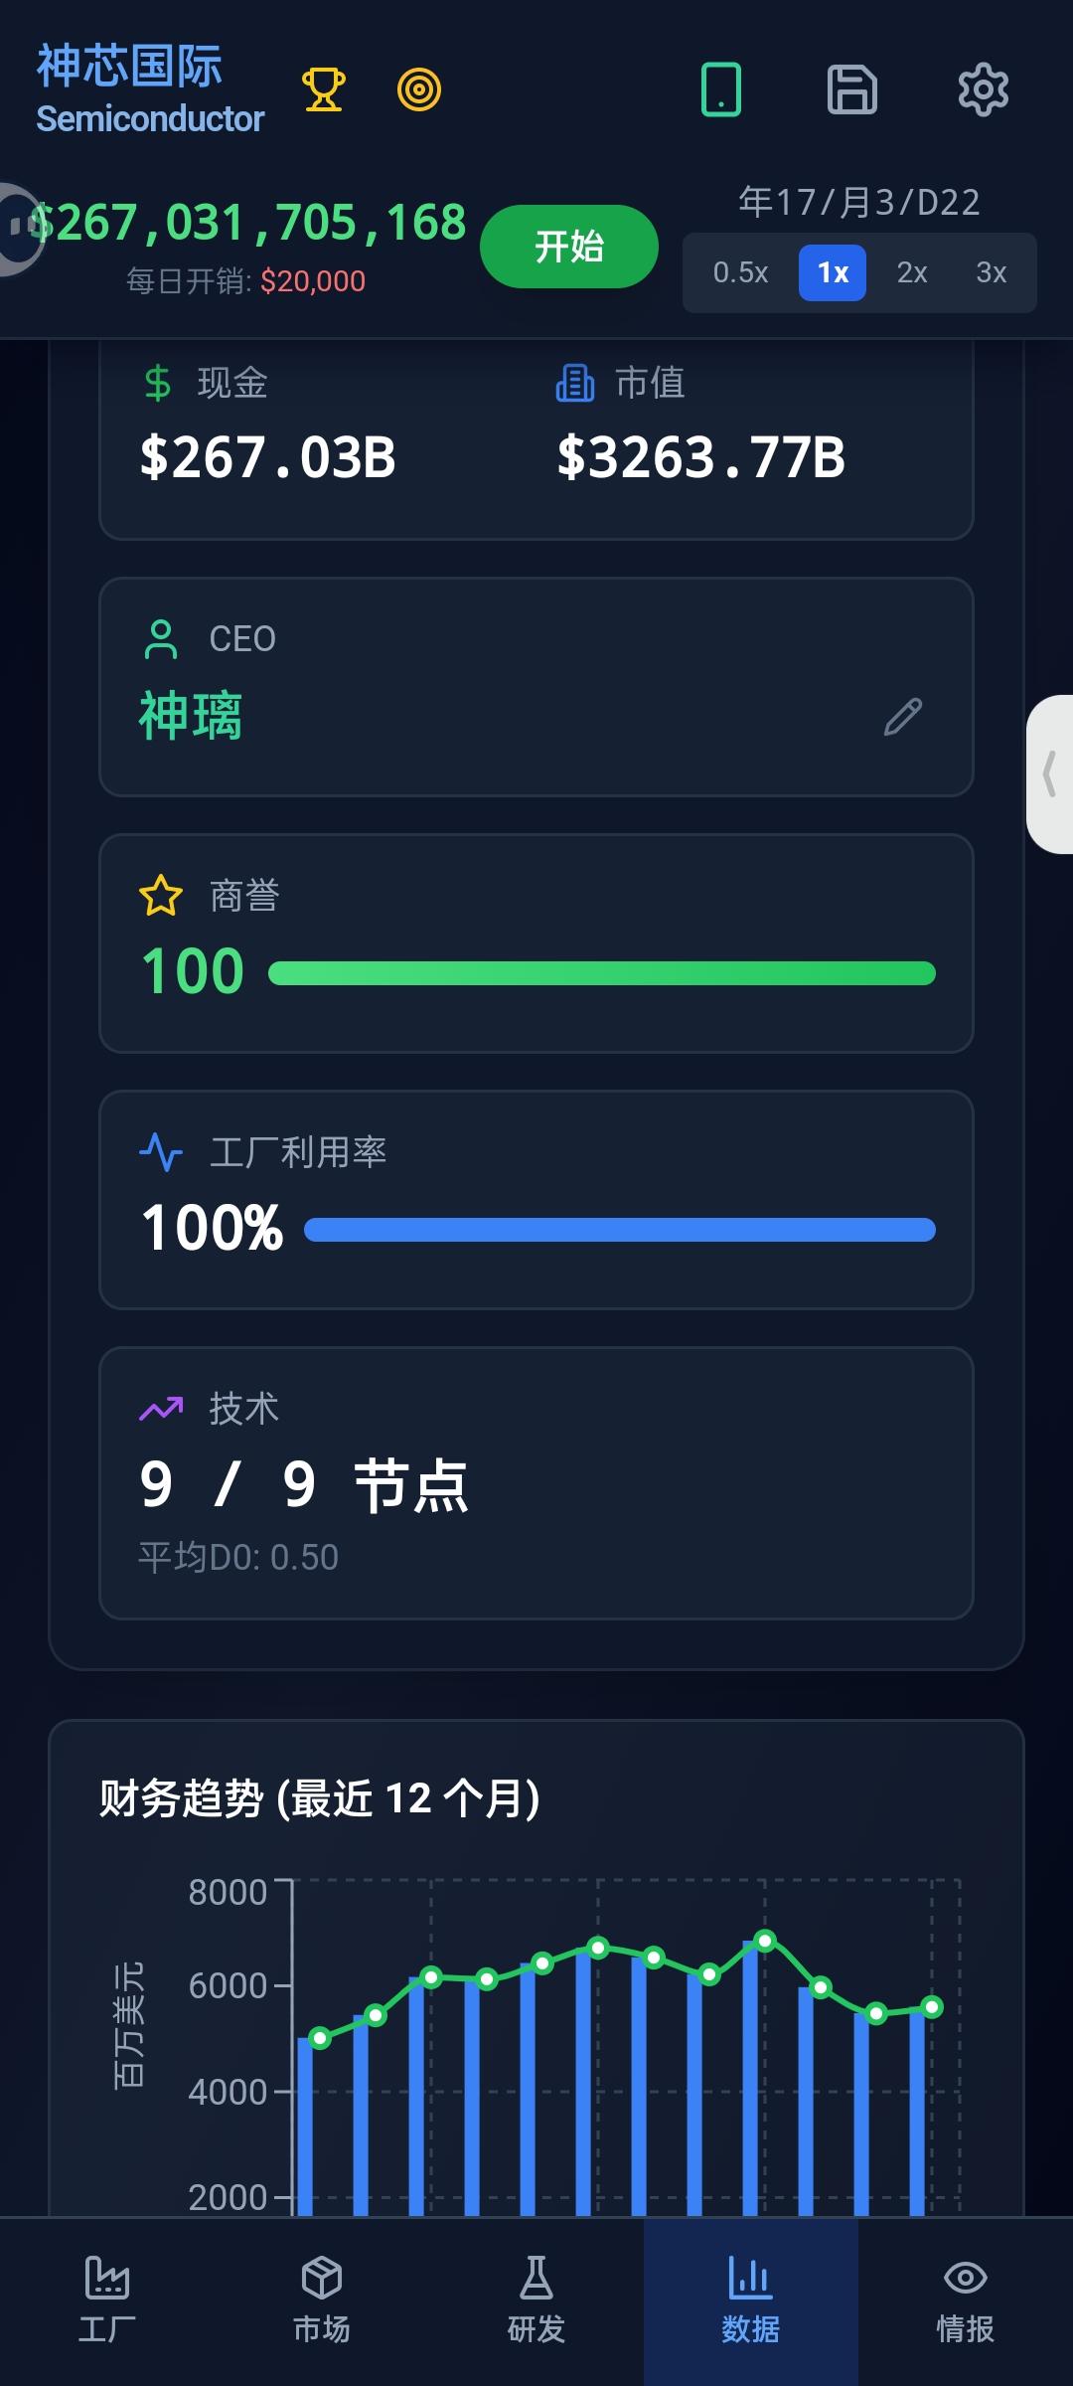Click the yellow target goals icon
This screenshot has width=1073, height=2386.
point(419,89)
